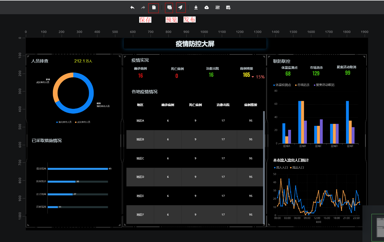Undo the last edit

click(132, 8)
